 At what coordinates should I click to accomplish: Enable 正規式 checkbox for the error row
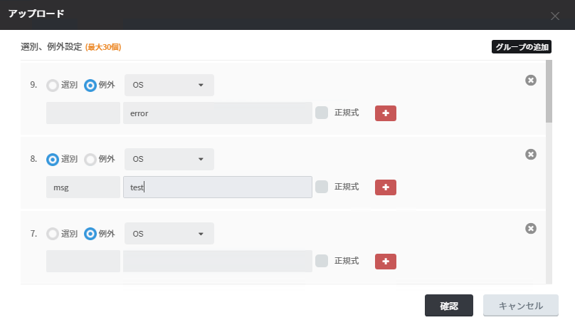point(322,113)
